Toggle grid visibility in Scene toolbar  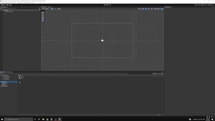52,9
